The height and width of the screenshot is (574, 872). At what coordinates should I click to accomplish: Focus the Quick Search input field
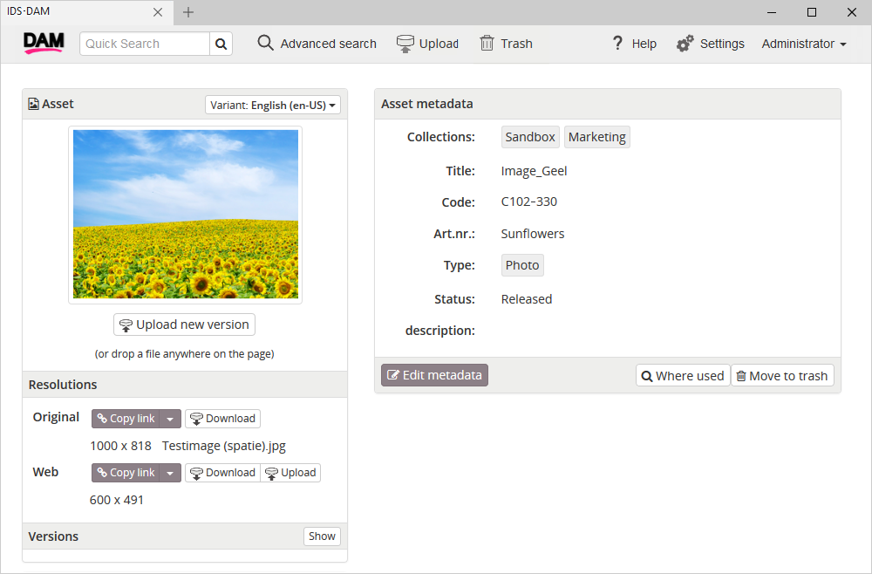pyautogui.click(x=145, y=44)
